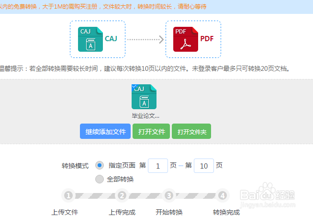Click the 毕业论文... file name label
The width and height of the screenshot is (313, 216).
tap(145, 116)
